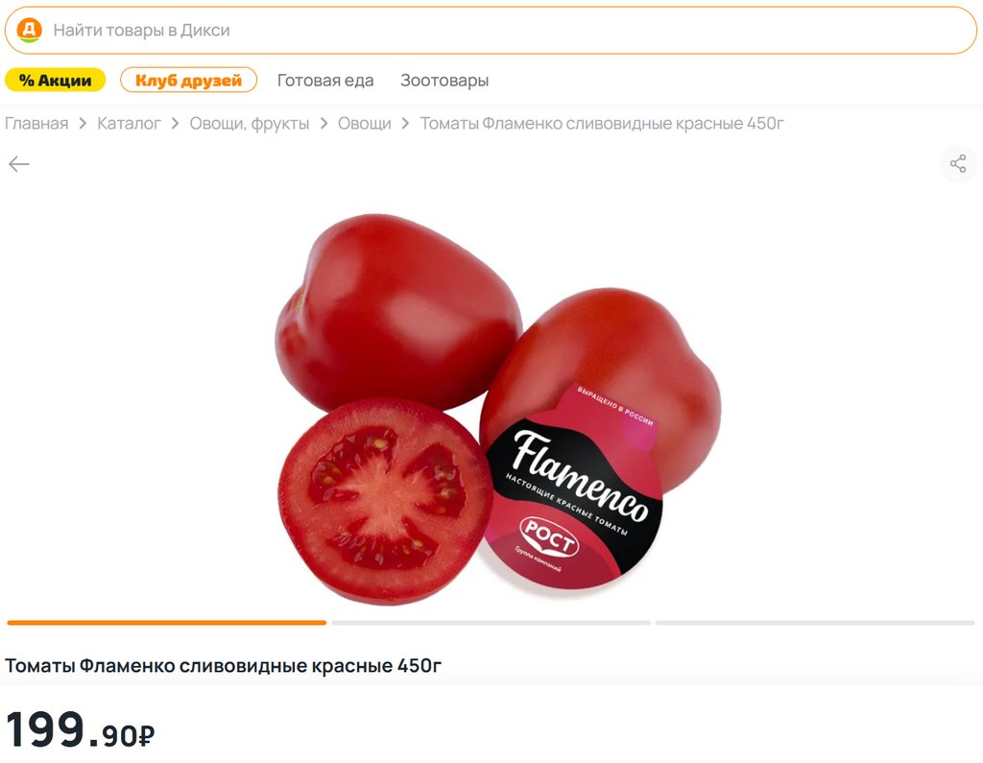This screenshot has width=983, height=763.
Task: Open the 'Клуб друзей' section
Action: 189,81
